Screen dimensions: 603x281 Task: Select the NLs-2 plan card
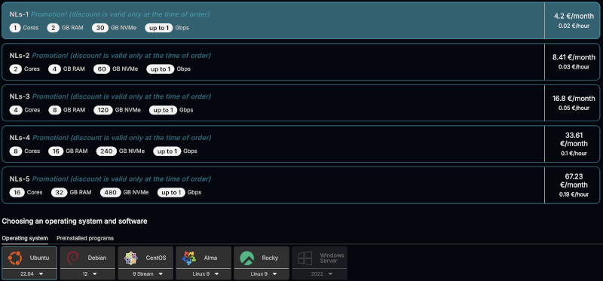(301, 62)
